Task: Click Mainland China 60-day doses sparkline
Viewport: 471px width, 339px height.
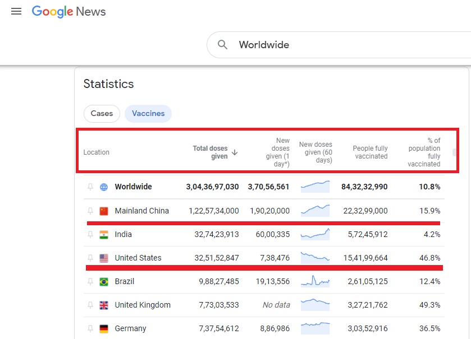Action: 315,211
